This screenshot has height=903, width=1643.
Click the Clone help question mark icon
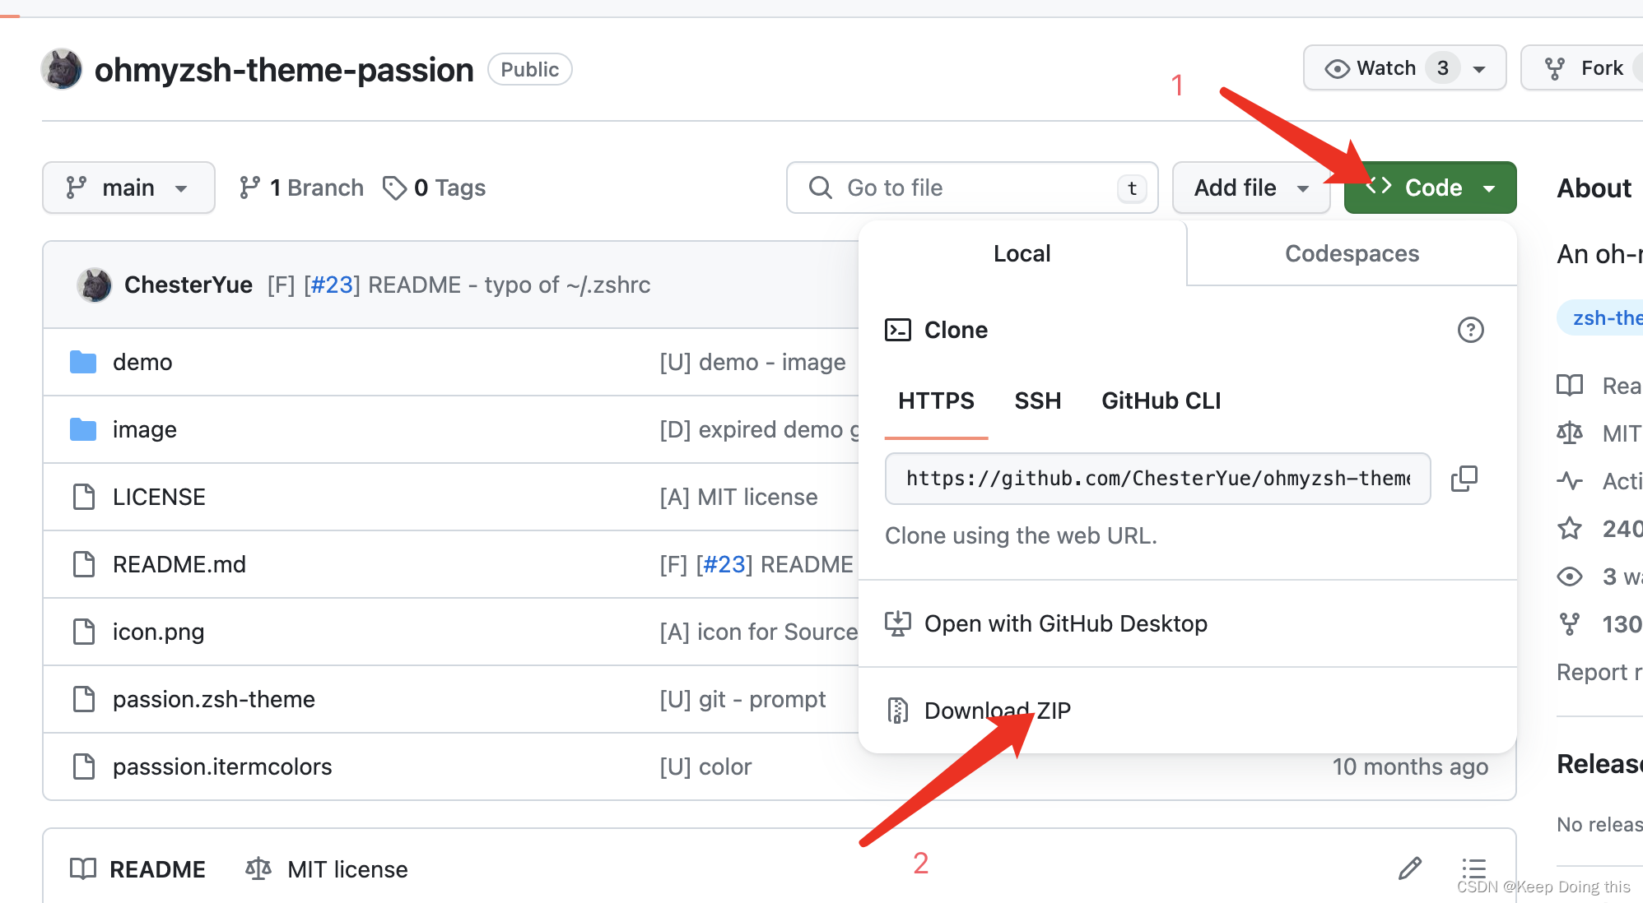pyautogui.click(x=1470, y=330)
